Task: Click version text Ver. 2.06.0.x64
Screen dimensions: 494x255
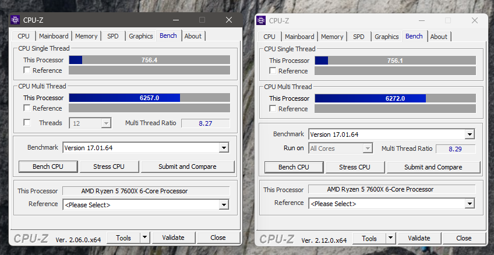Action: [x=78, y=240]
